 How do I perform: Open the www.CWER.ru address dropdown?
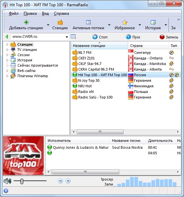[67, 37]
